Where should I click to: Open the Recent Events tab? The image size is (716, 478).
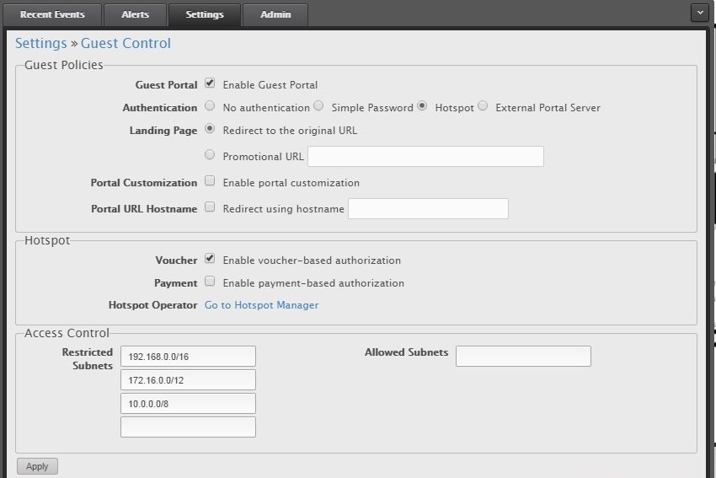[x=52, y=14]
